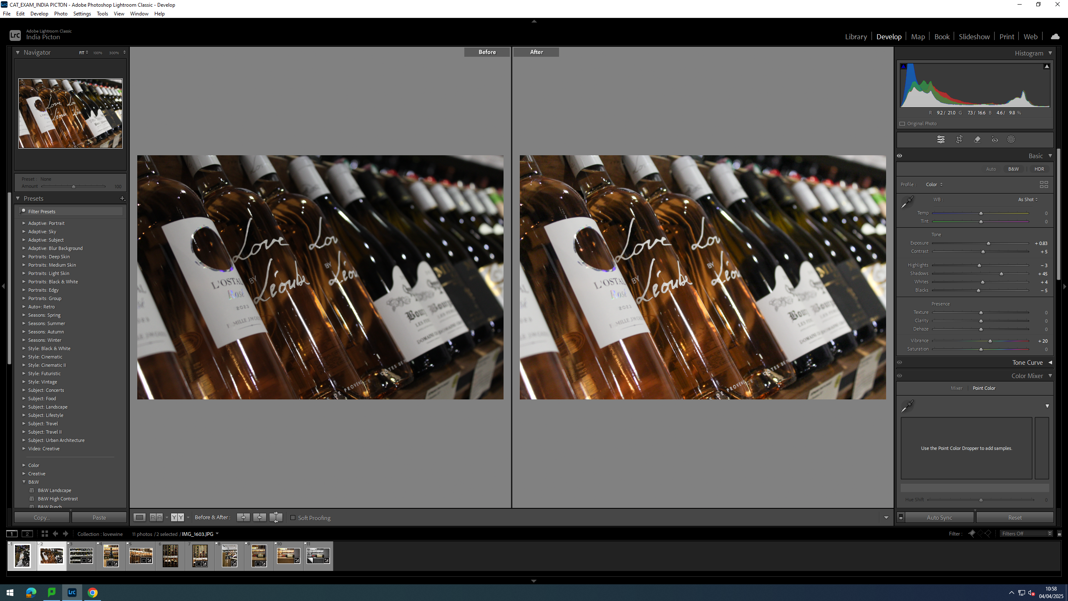Image resolution: width=1068 pixels, height=601 pixels.
Task: Copy After settings to Before
Action: [259, 518]
